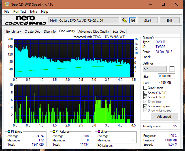Open the drive options icon with the yellow tool
Image resolution: width=185 pixels, height=151 pixels.
(124, 21)
